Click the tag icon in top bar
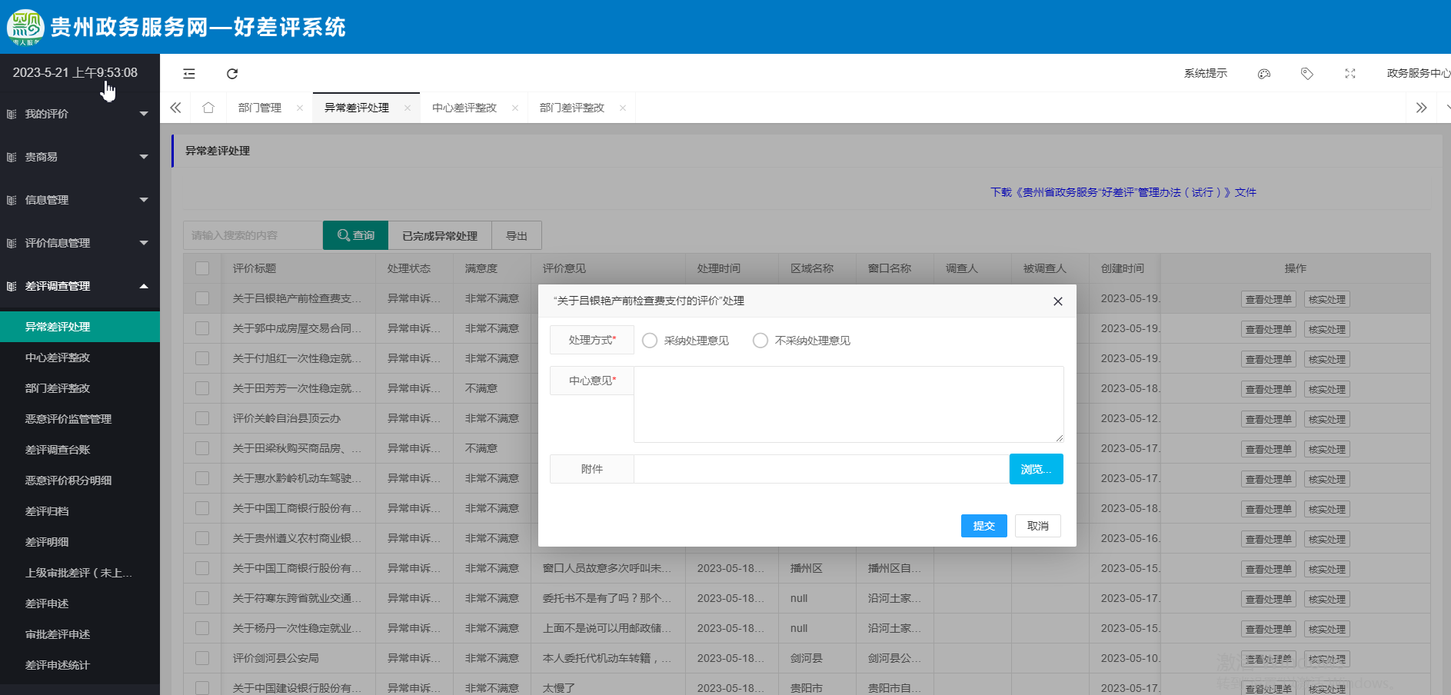Image resolution: width=1451 pixels, height=695 pixels. [1307, 74]
